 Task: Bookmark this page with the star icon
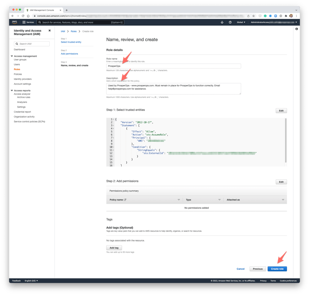pos(253,16)
